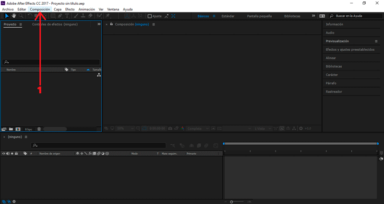The height and width of the screenshot is (204, 384).
Task: Select the Puppet Pin tool
Action: pos(108,16)
